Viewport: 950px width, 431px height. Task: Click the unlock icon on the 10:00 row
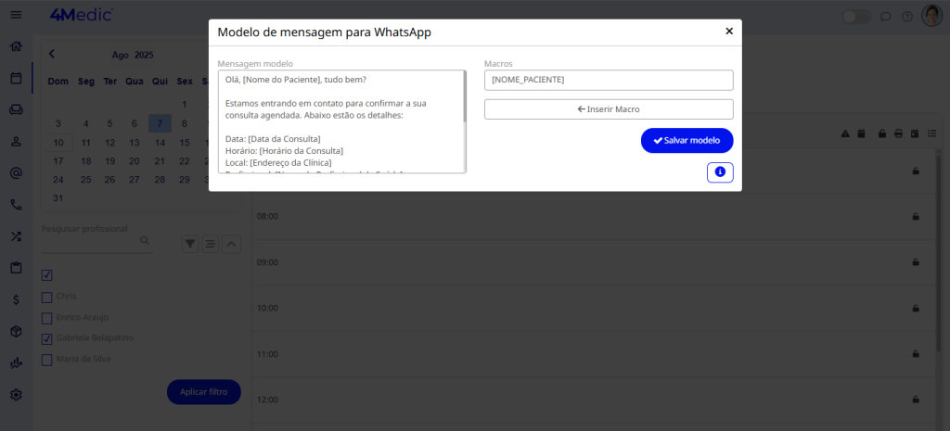[916, 308]
